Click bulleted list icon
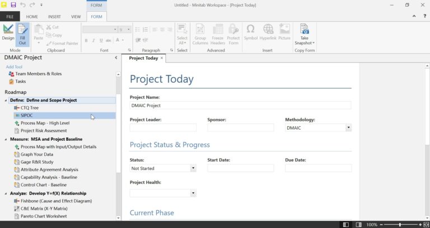 coord(138,30)
